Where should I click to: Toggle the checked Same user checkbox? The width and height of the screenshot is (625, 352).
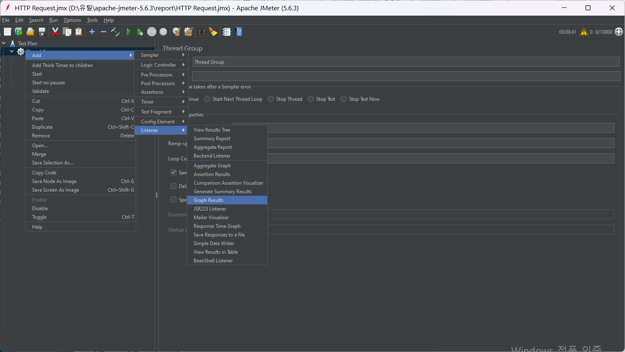pos(174,172)
